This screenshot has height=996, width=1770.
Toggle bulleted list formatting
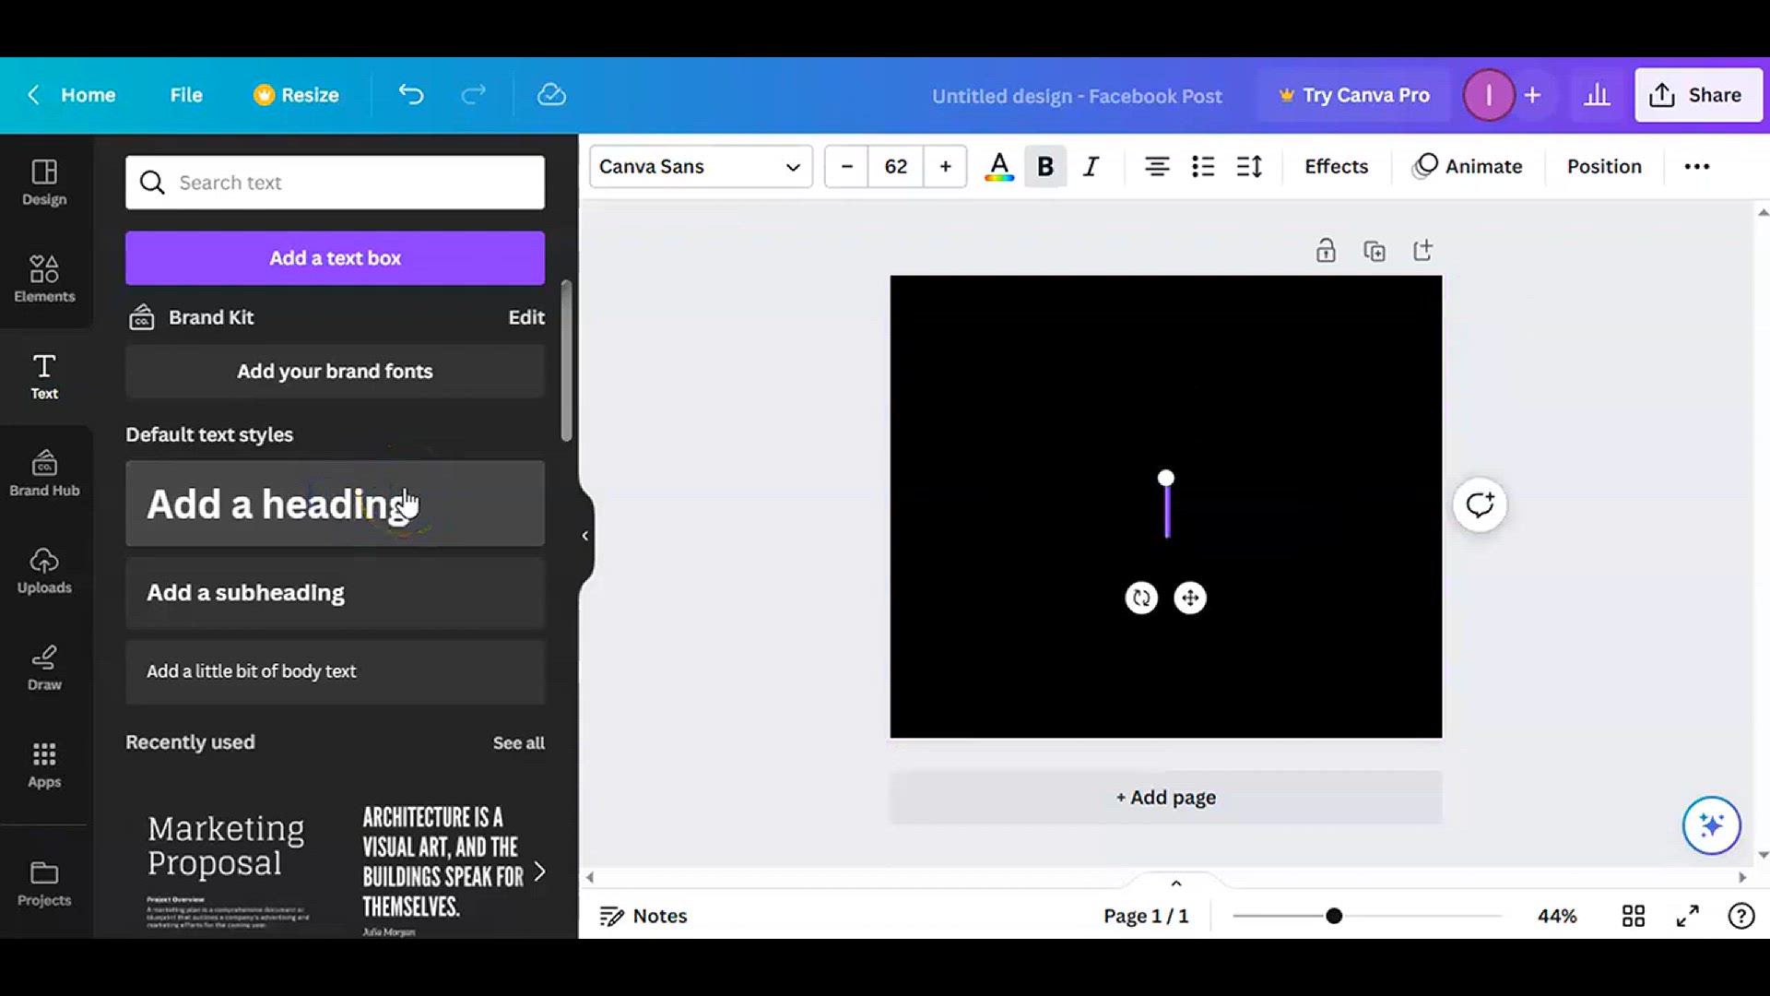pyautogui.click(x=1203, y=167)
